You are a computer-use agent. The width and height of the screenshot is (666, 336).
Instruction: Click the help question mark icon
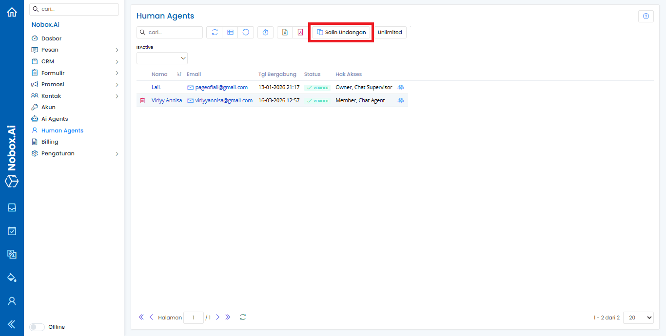click(646, 16)
